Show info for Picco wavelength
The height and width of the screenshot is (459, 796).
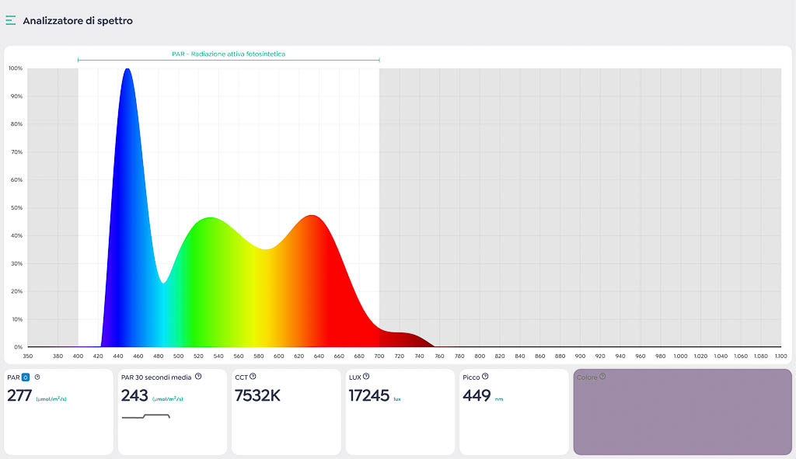coord(485,377)
